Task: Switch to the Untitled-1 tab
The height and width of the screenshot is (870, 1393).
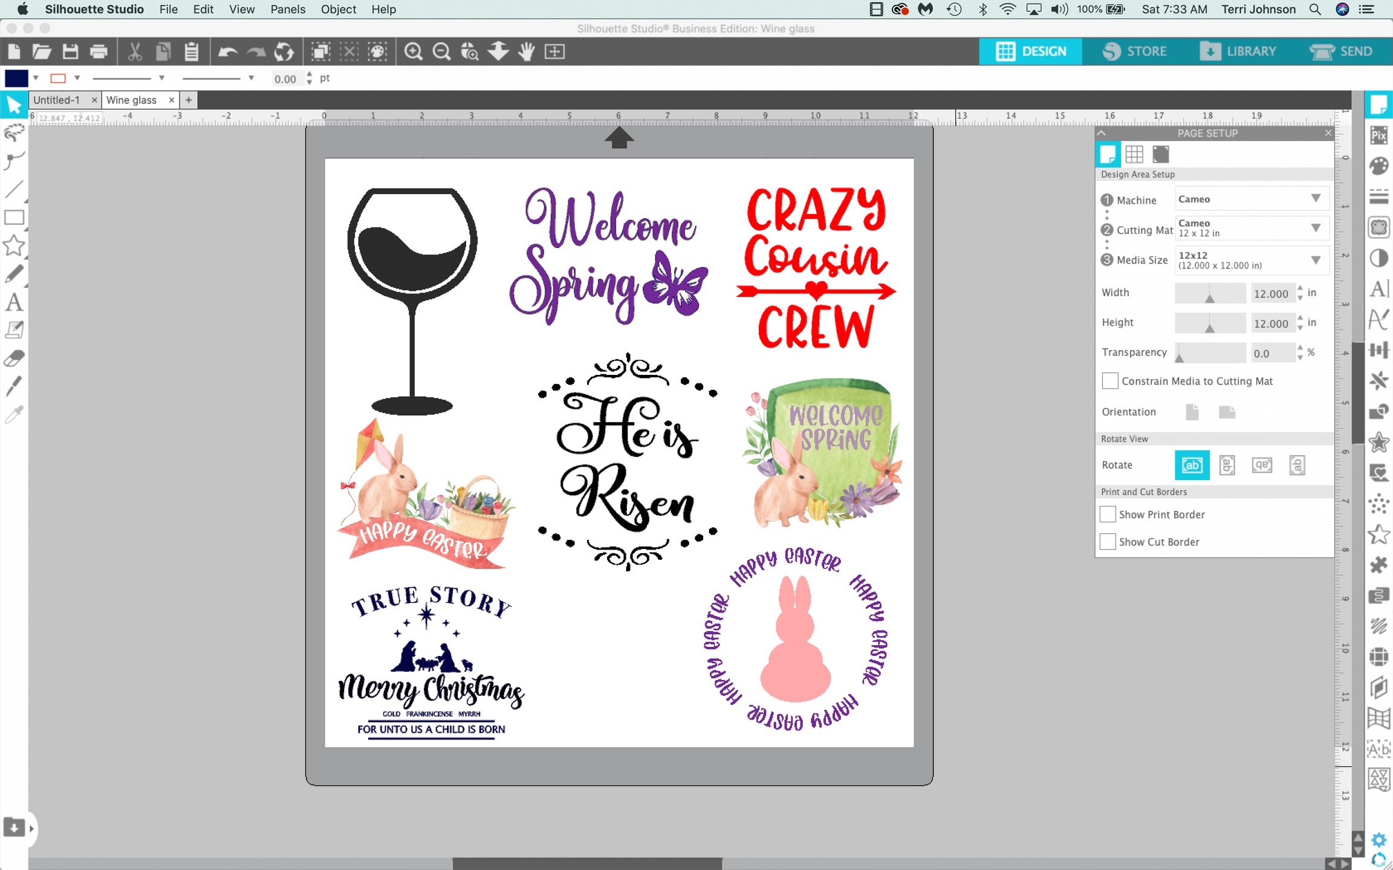Action: tap(57, 100)
